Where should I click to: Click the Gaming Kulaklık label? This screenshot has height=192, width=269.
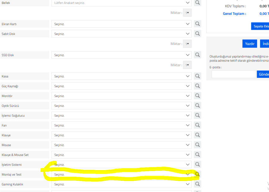click(12, 184)
